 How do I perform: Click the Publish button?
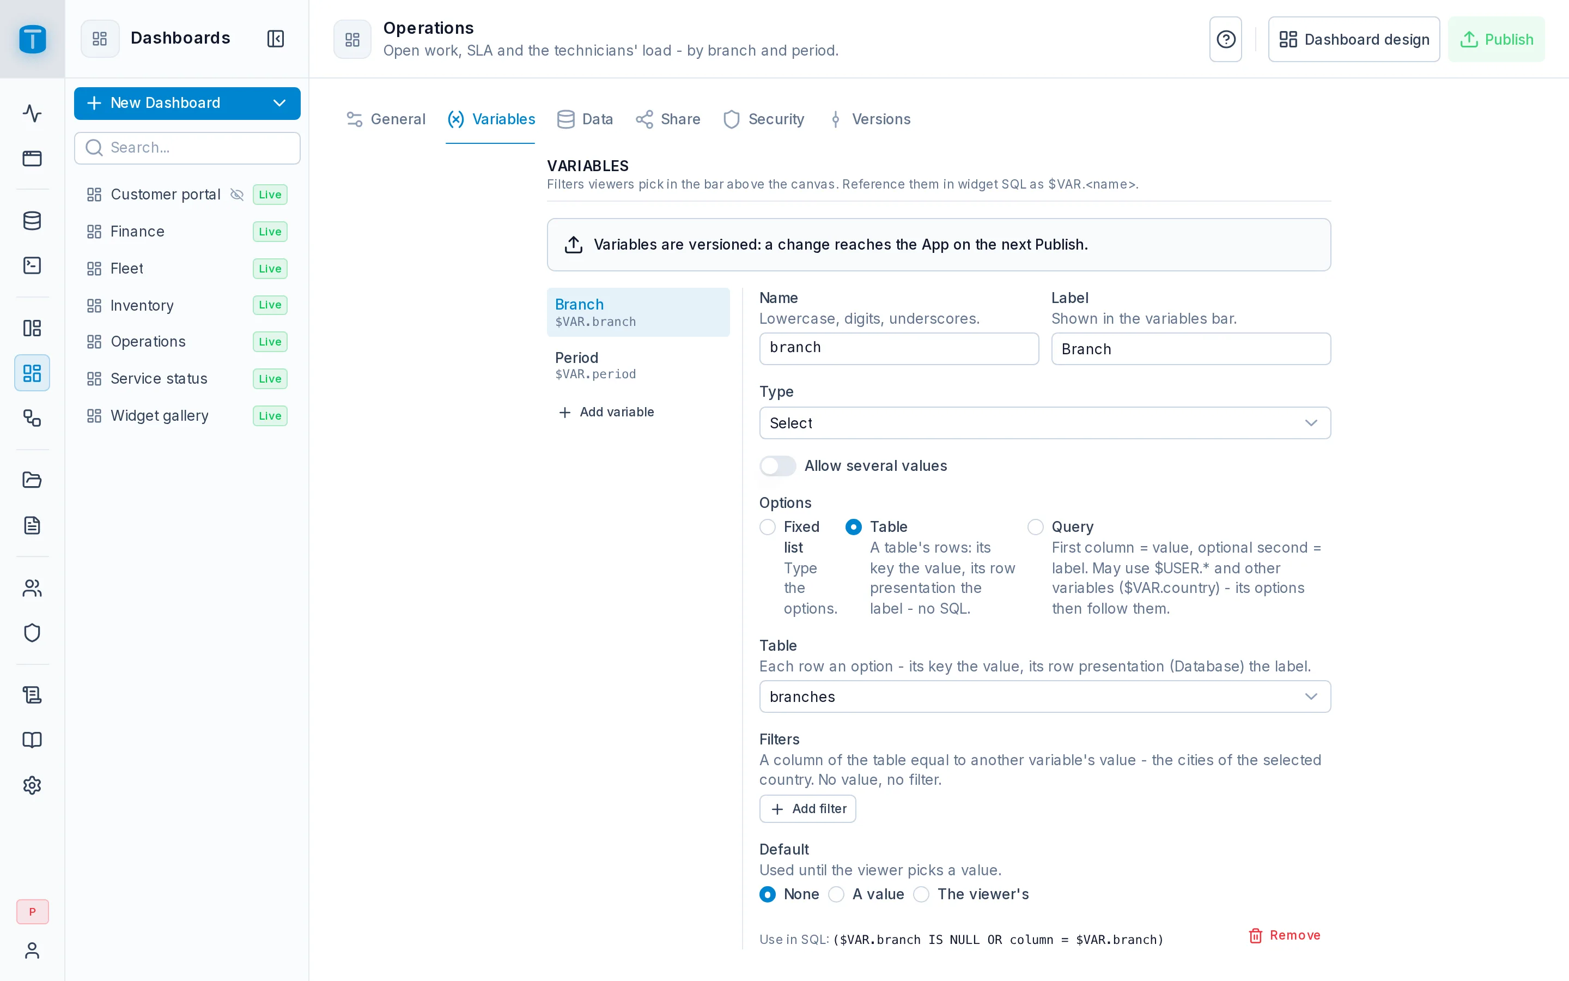coord(1497,40)
